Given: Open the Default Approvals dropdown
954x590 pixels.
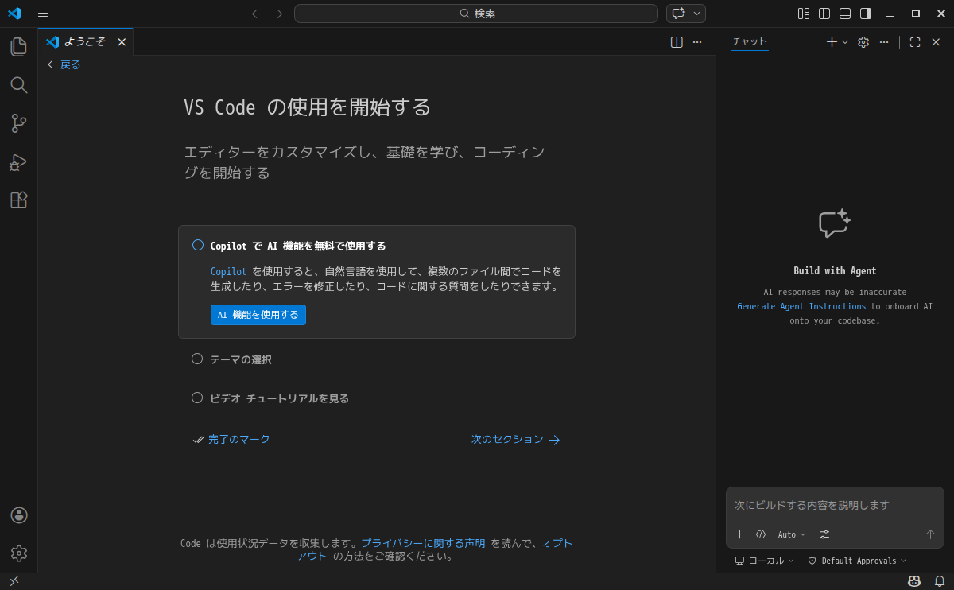Looking at the screenshot, I should 857,561.
